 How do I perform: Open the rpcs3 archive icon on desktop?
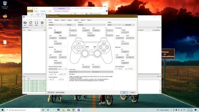point(5,17)
